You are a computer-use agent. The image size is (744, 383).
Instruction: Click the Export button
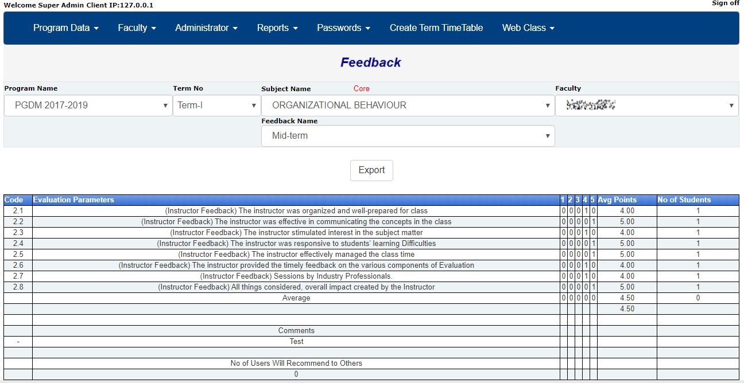coord(371,170)
